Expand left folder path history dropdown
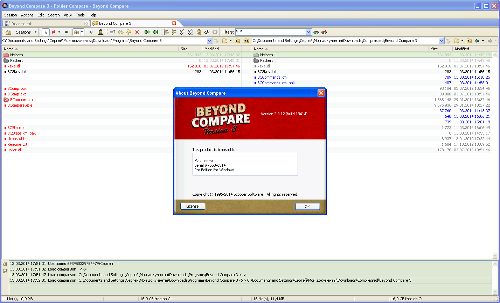 point(210,41)
